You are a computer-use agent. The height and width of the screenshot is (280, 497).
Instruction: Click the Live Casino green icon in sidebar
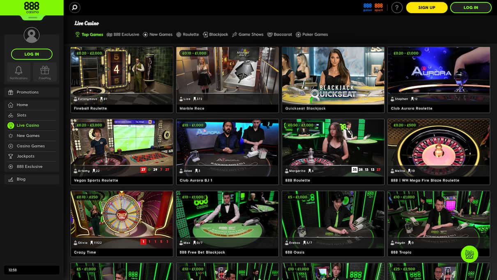(11, 125)
